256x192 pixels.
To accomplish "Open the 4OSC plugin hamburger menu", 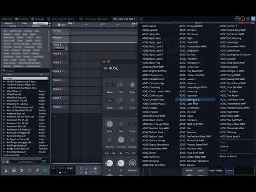I will pyautogui.click(x=105, y=68).
